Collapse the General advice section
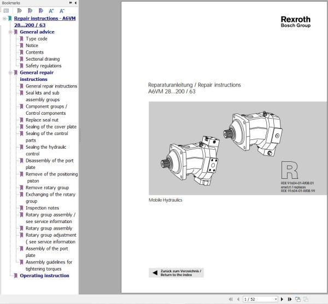Image resolution: width=328 pixels, height=304 pixels. point(10,32)
